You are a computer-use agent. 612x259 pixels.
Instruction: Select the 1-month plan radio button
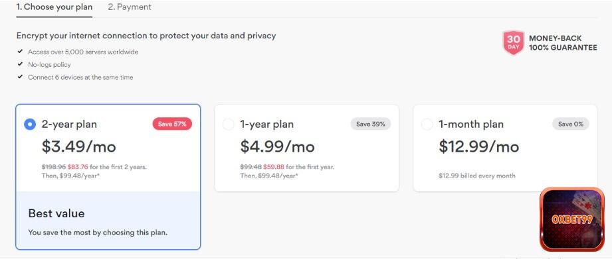(427, 125)
